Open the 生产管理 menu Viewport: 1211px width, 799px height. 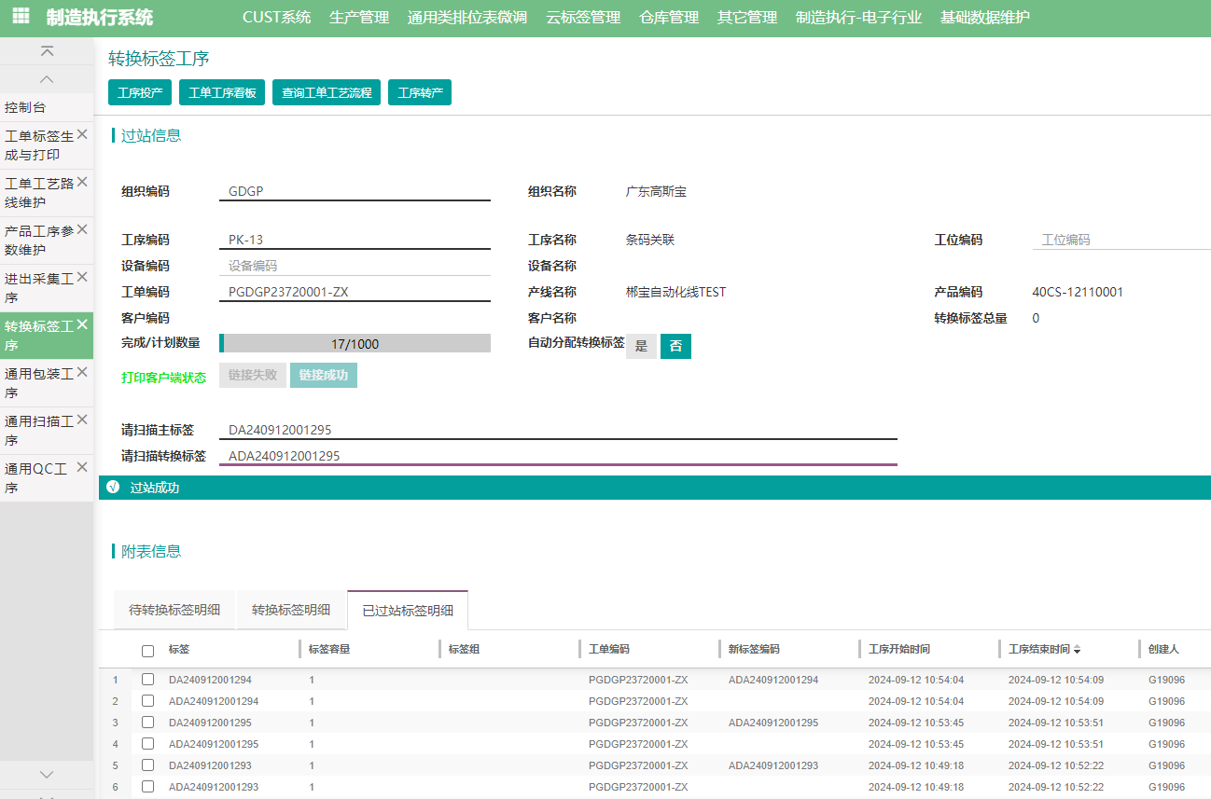[x=359, y=17]
